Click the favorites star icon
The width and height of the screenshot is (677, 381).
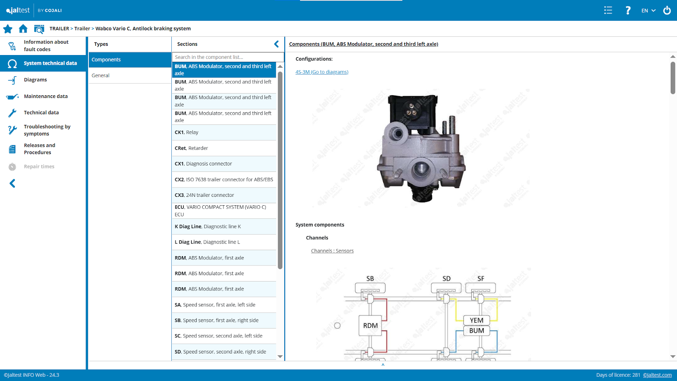tap(8, 29)
